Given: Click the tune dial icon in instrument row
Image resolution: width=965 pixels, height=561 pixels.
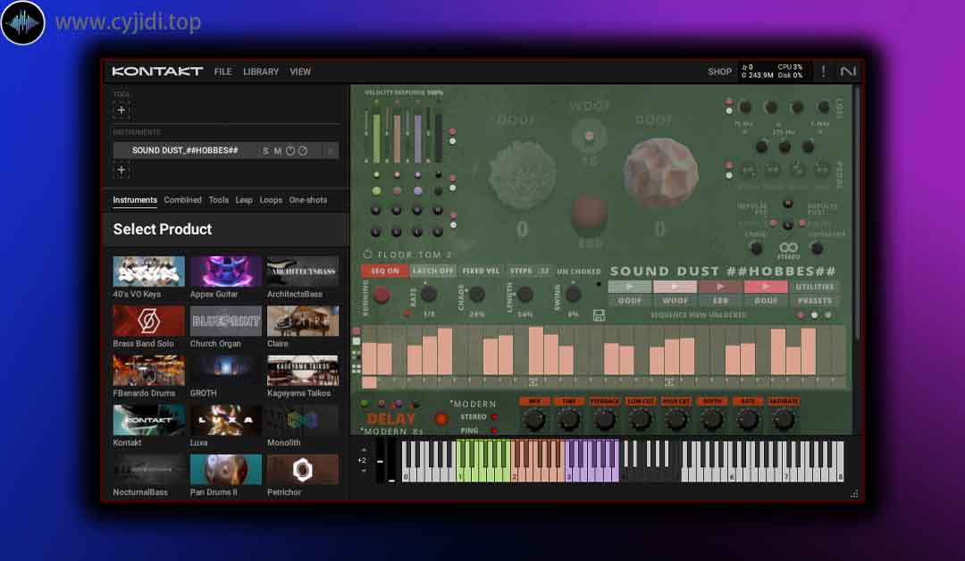Looking at the screenshot, I should point(290,151).
